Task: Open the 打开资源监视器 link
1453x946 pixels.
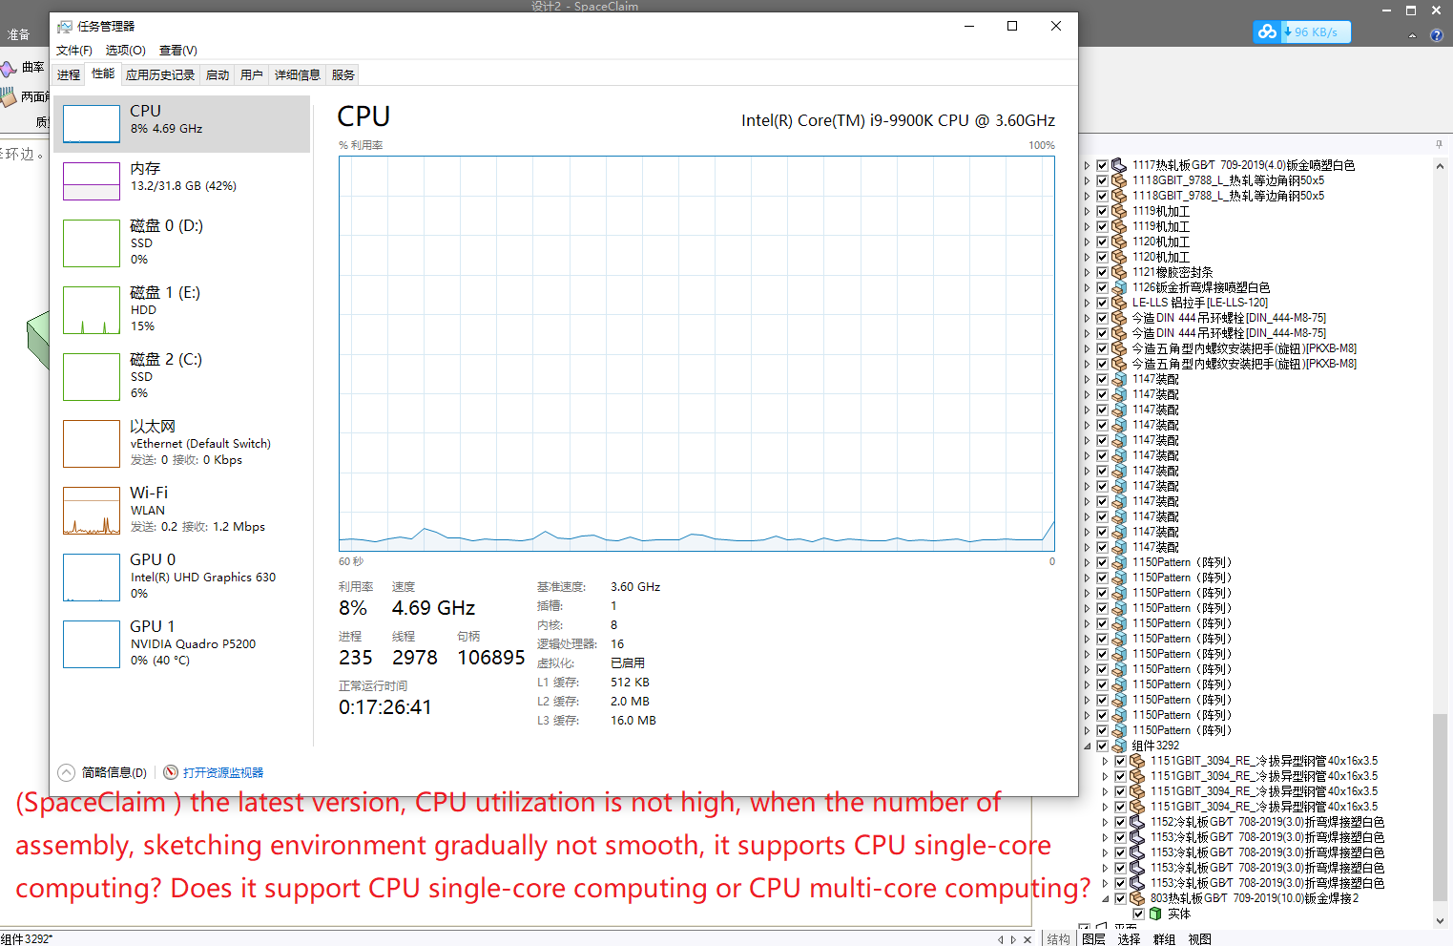Action: 223,772
